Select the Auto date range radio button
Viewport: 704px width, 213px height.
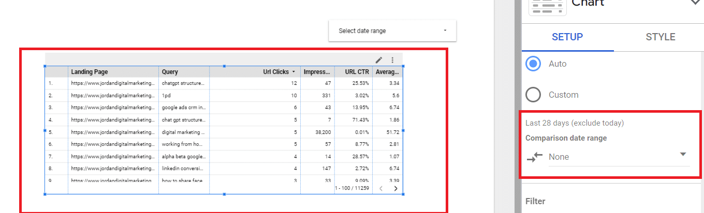pyautogui.click(x=533, y=64)
